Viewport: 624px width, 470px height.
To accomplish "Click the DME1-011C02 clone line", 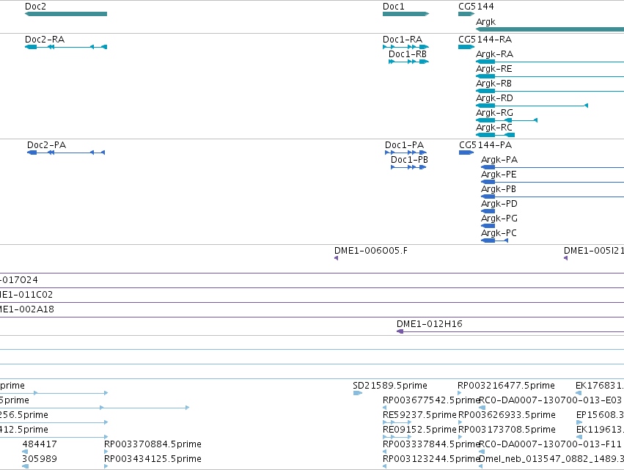I will [x=312, y=302].
